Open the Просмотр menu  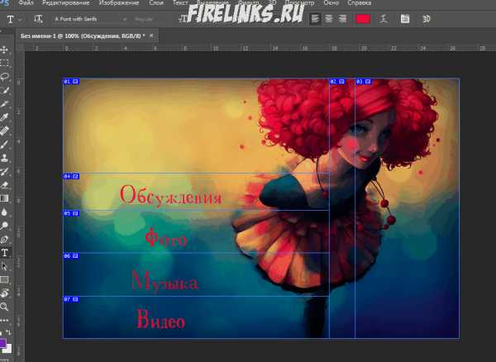(300, 2)
